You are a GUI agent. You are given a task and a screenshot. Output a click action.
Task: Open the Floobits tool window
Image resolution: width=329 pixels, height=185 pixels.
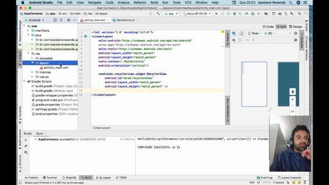(x=31, y=178)
